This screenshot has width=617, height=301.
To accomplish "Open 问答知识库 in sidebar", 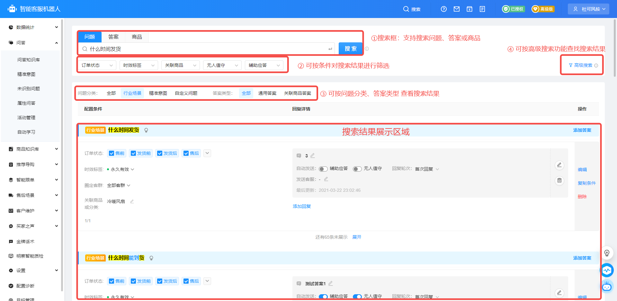I will [x=29, y=60].
